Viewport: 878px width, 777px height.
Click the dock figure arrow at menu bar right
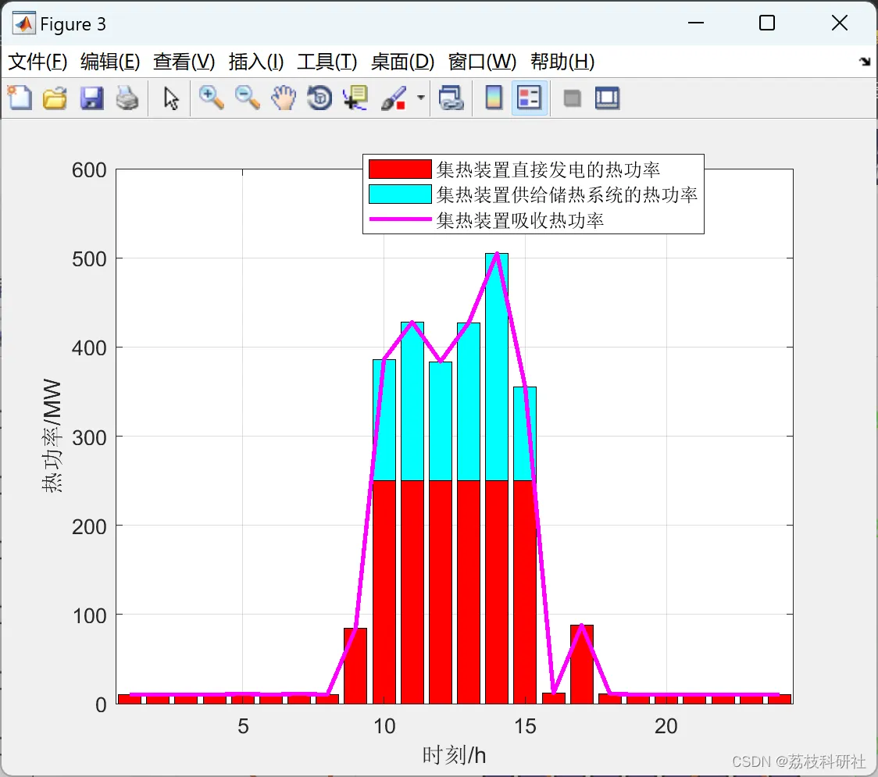[866, 62]
